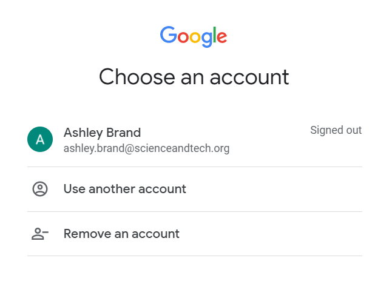Click the word Use in the account list
Image resolution: width=392 pixels, height=307 pixels.
74,189
